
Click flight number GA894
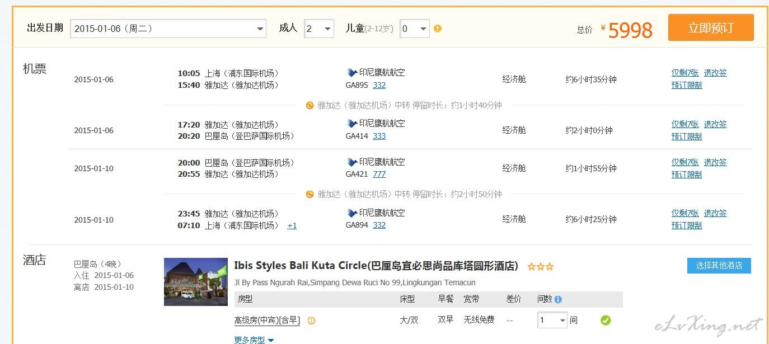pos(357,225)
